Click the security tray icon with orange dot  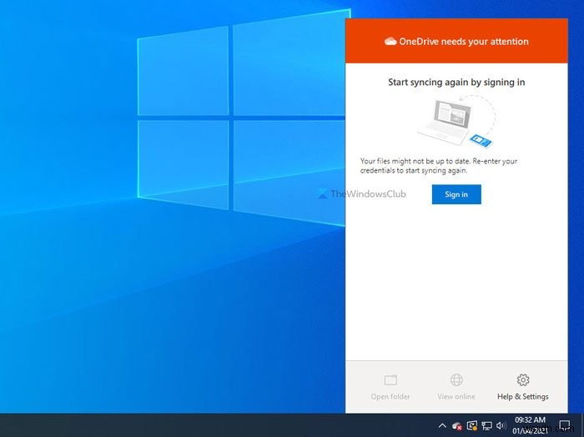tap(472, 426)
